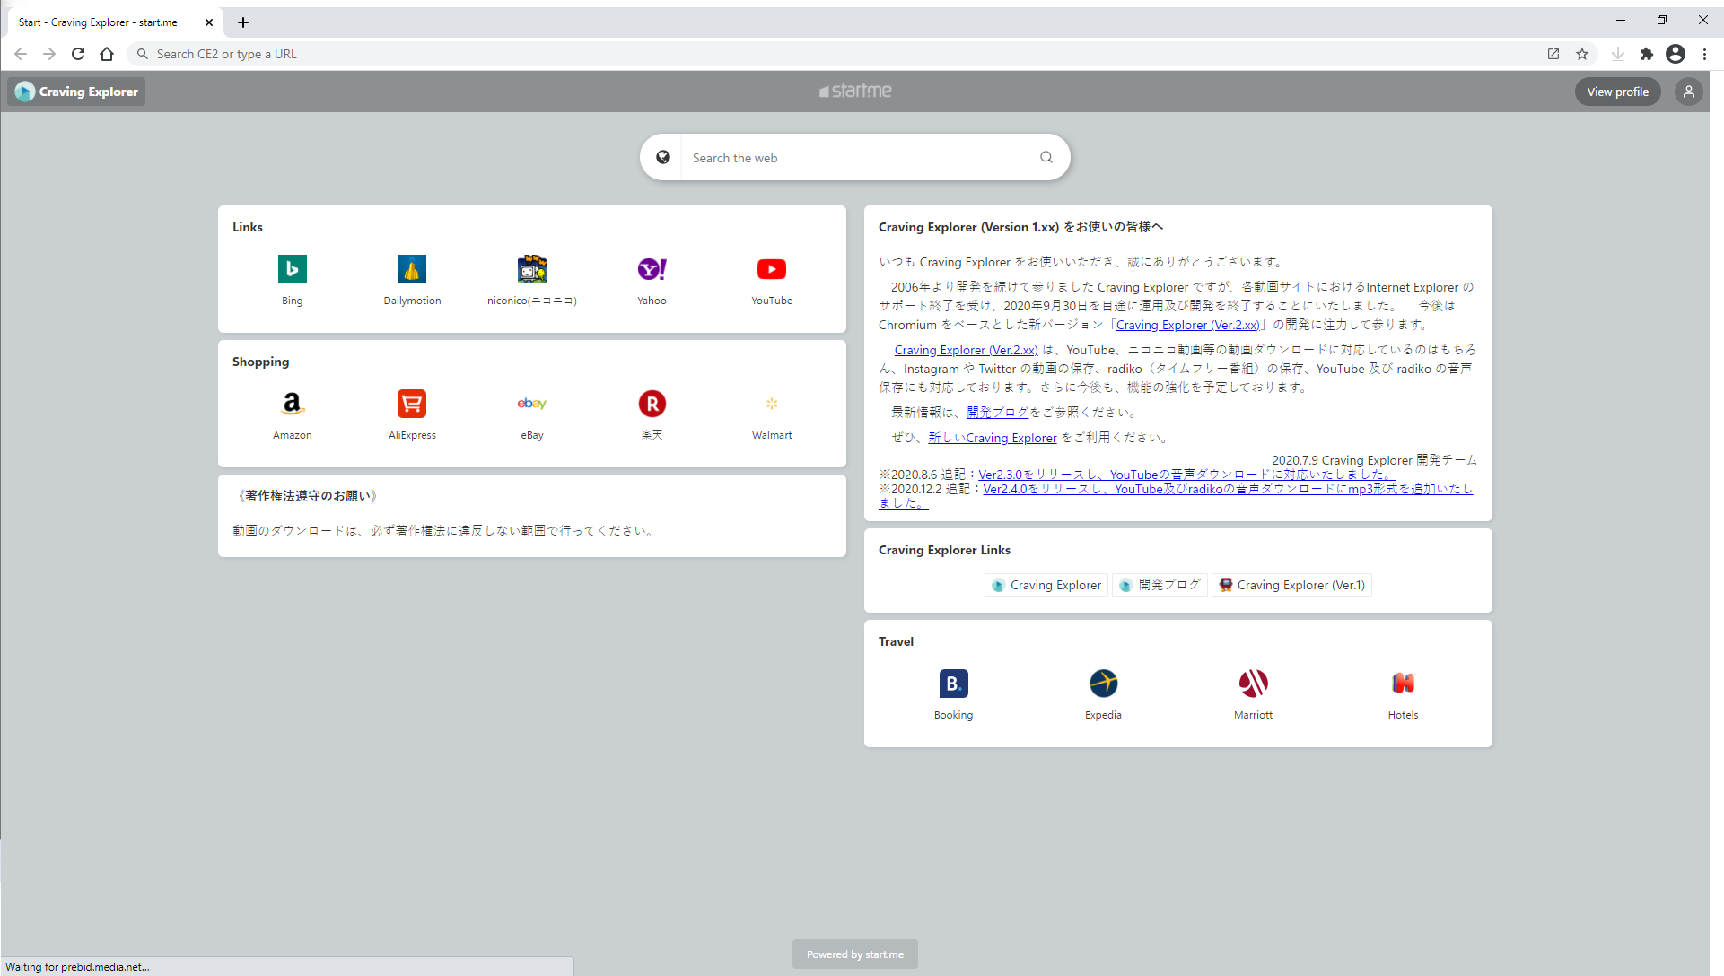Go to the browser Home page
Image resolution: width=1724 pixels, height=976 pixels.
click(107, 54)
